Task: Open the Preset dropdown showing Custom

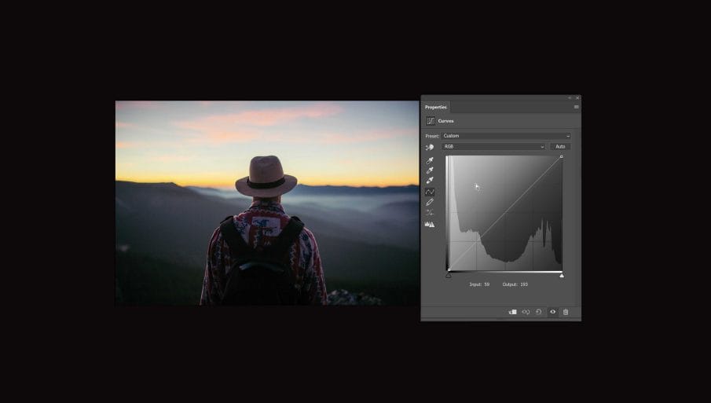Action: click(x=506, y=136)
